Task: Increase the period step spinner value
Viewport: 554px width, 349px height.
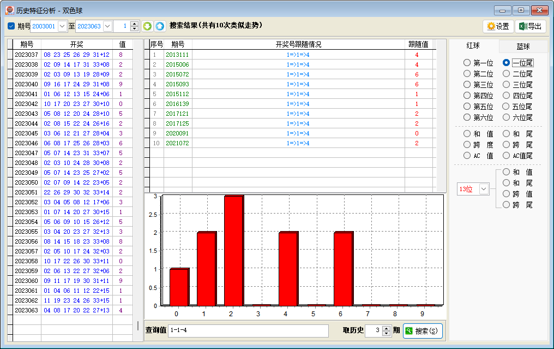Action: tap(134, 23)
